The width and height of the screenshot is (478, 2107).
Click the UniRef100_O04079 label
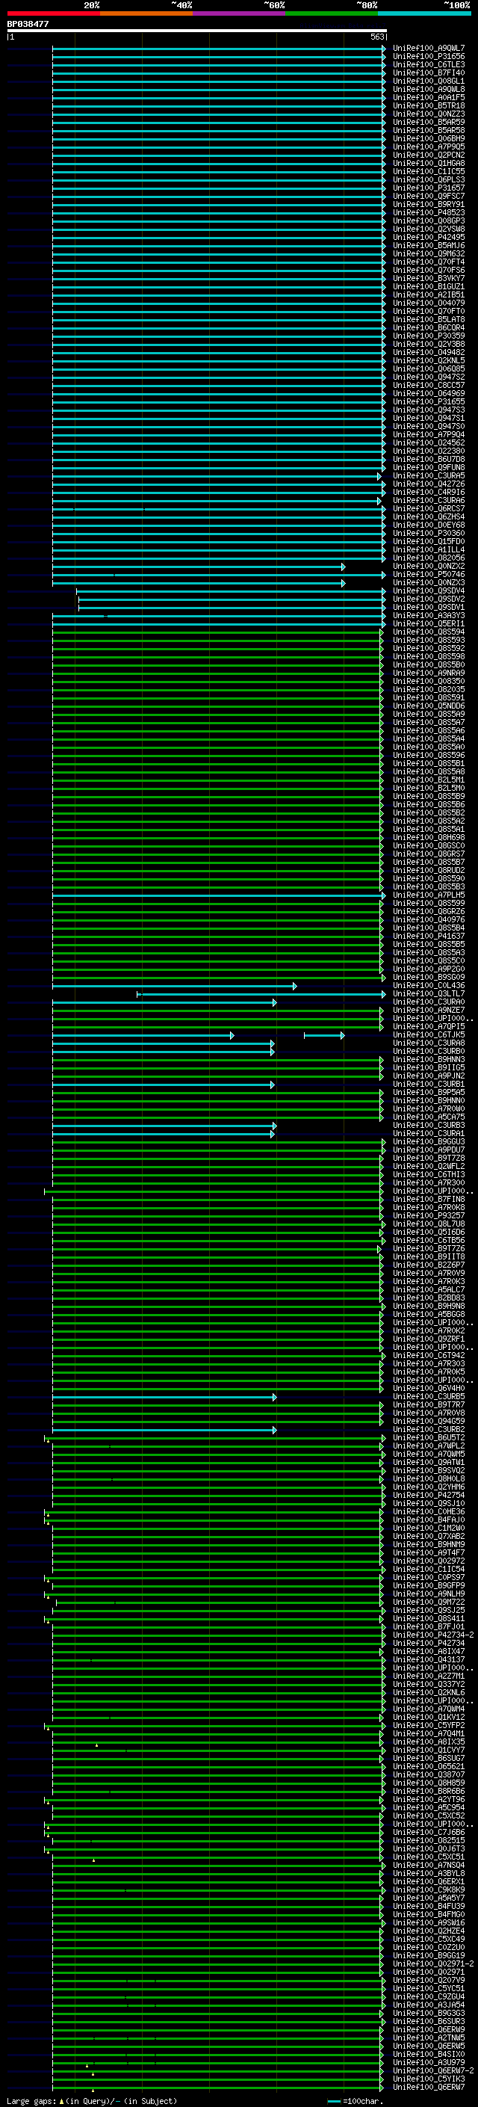coord(429,303)
